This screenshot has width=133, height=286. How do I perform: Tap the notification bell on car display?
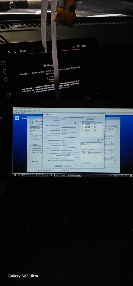click(9, 52)
